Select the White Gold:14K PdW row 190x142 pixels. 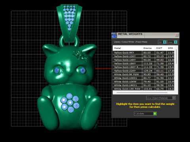pyautogui.click(x=144, y=89)
